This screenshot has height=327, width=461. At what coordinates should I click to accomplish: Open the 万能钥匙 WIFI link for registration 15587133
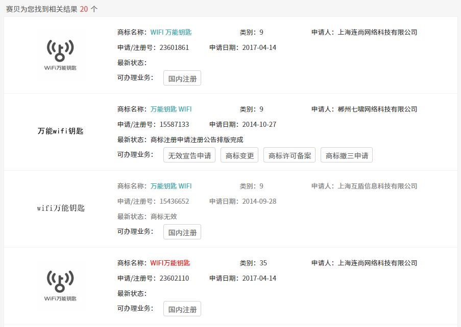[x=171, y=109]
